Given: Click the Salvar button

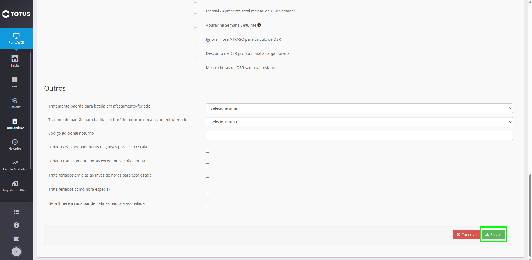Looking at the screenshot, I should coord(493,235).
